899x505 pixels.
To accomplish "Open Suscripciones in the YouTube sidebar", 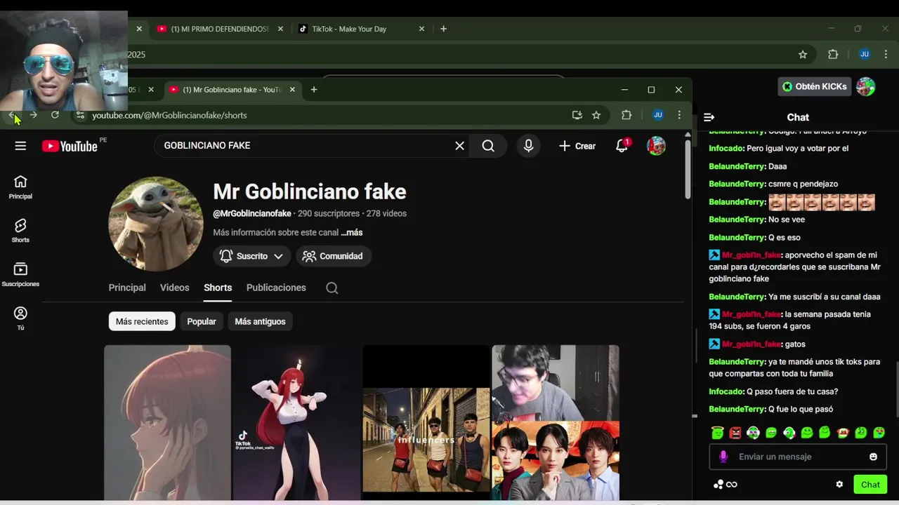I will coord(20,275).
